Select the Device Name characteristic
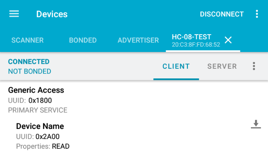Screen dimensions: 268x155 [40, 126]
